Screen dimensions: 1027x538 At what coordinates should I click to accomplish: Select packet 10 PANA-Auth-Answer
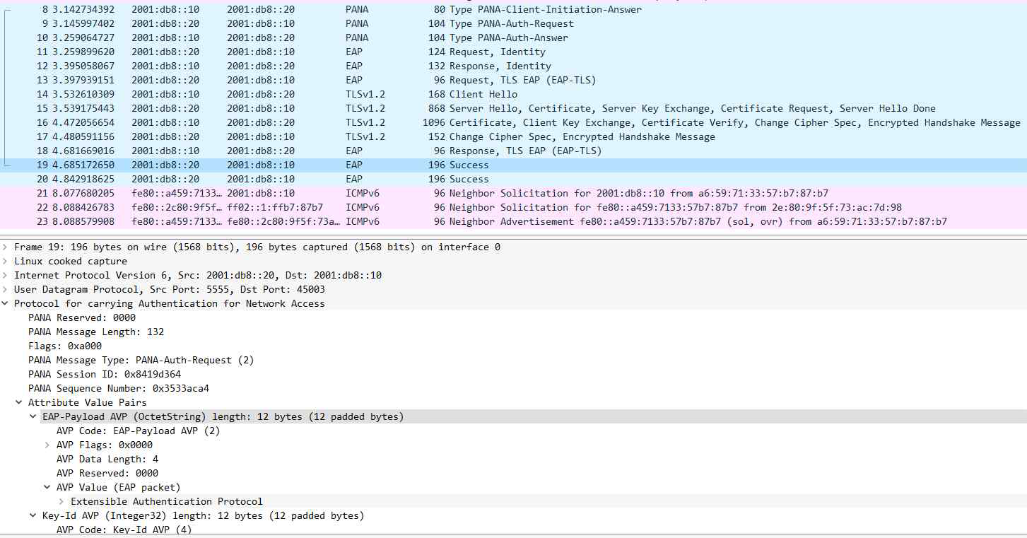[513, 37]
